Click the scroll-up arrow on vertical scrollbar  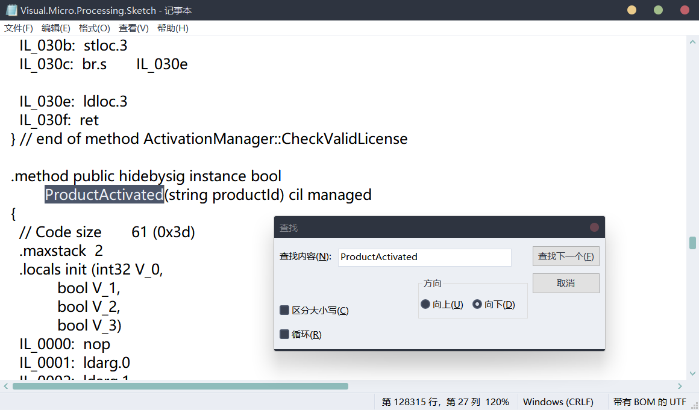692,41
